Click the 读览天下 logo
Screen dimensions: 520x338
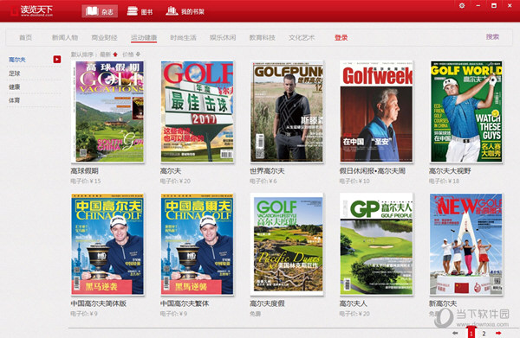pos(32,11)
